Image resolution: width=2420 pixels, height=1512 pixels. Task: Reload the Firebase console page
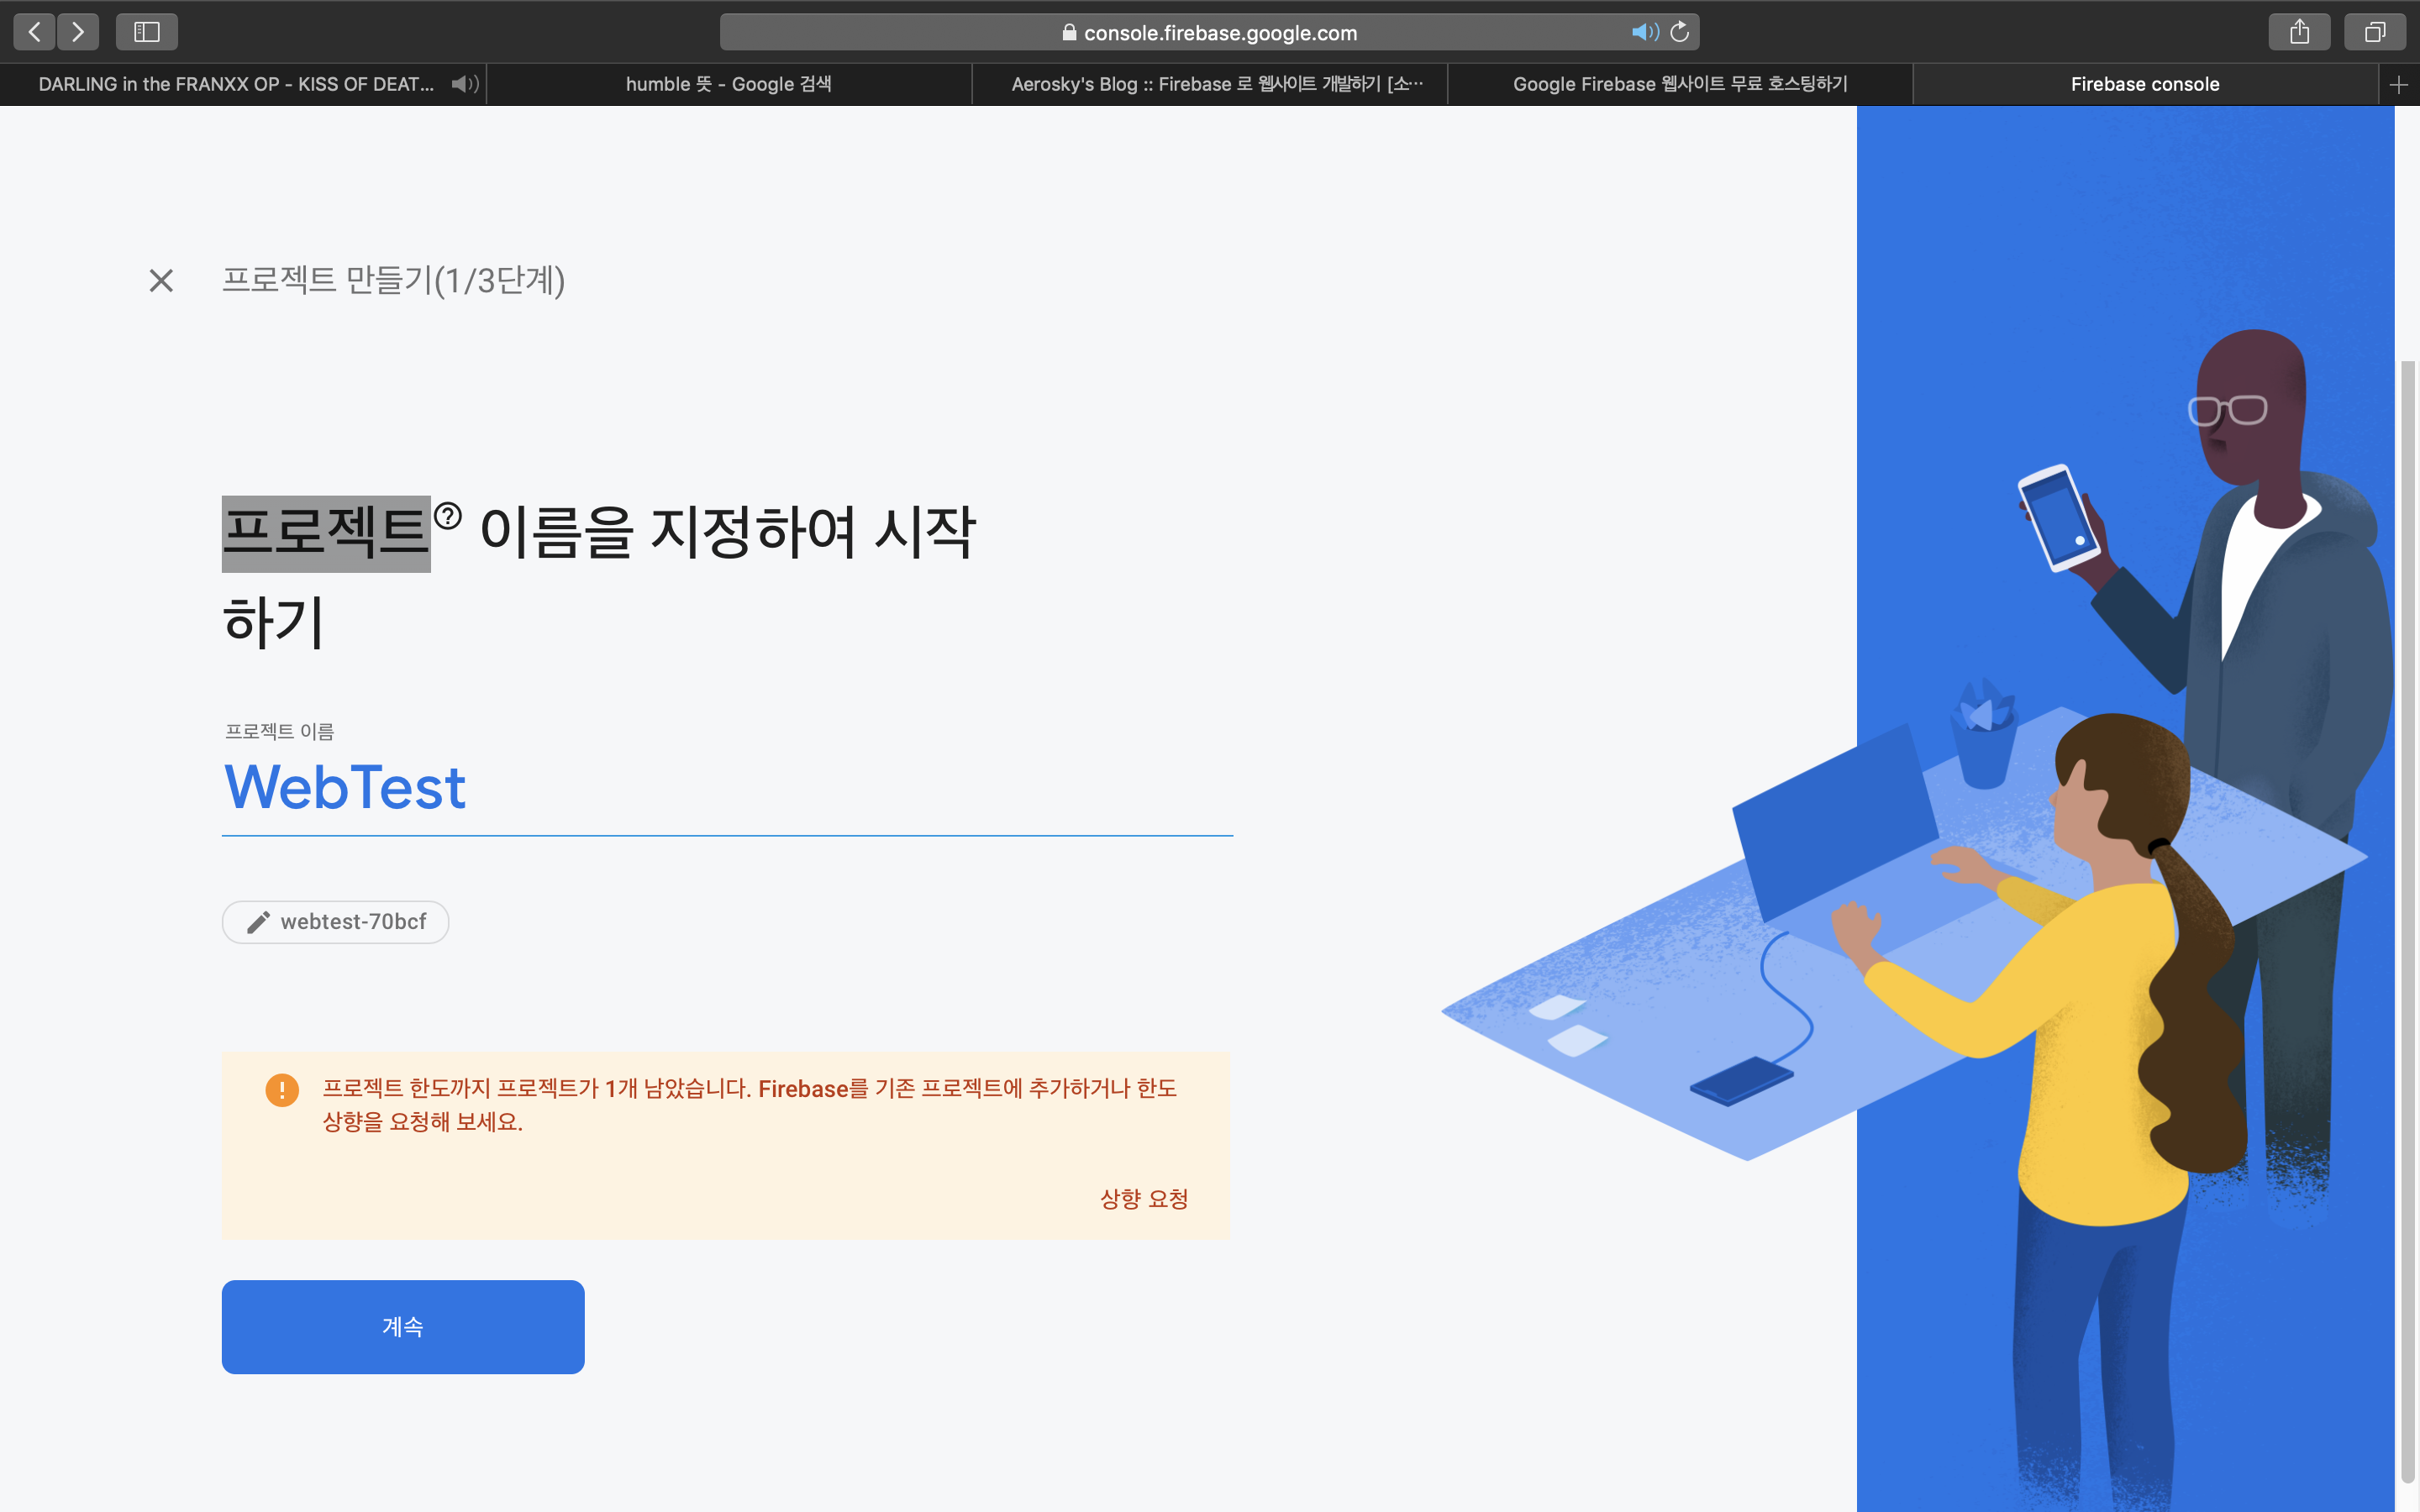[x=1680, y=32]
